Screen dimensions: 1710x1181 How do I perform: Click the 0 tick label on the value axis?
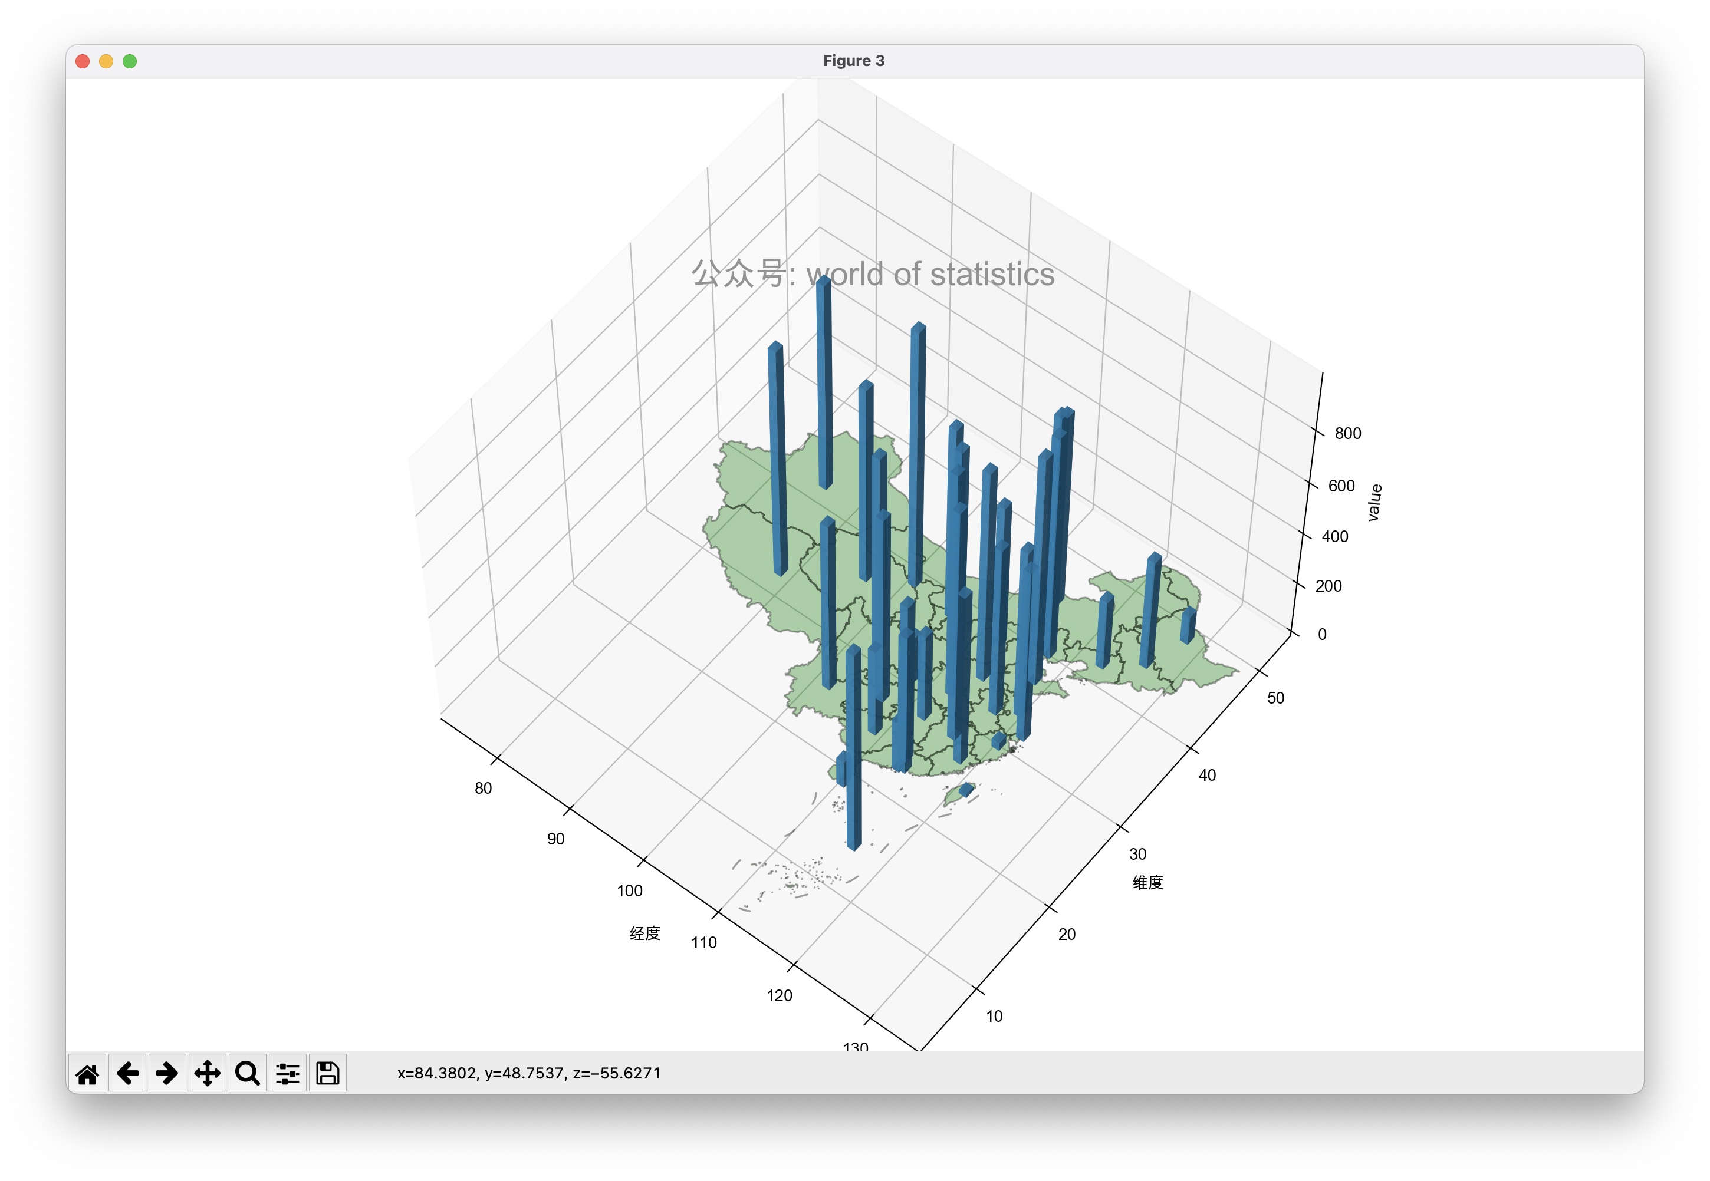1322,635
